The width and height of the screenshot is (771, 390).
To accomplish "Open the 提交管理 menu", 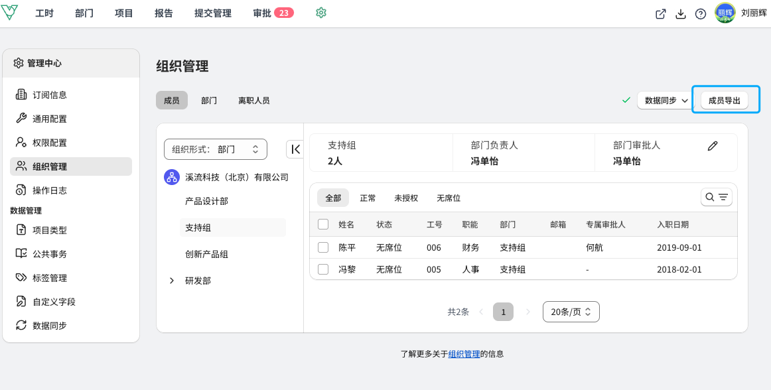I will click(x=213, y=13).
